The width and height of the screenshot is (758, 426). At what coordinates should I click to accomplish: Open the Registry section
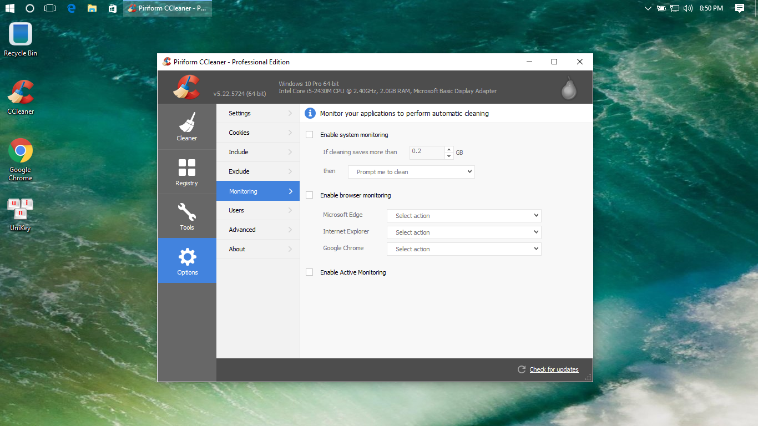tap(187, 171)
